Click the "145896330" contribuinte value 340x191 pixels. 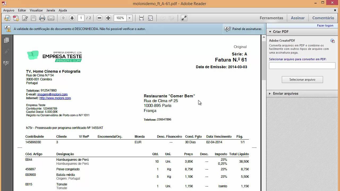[x=33, y=142]
